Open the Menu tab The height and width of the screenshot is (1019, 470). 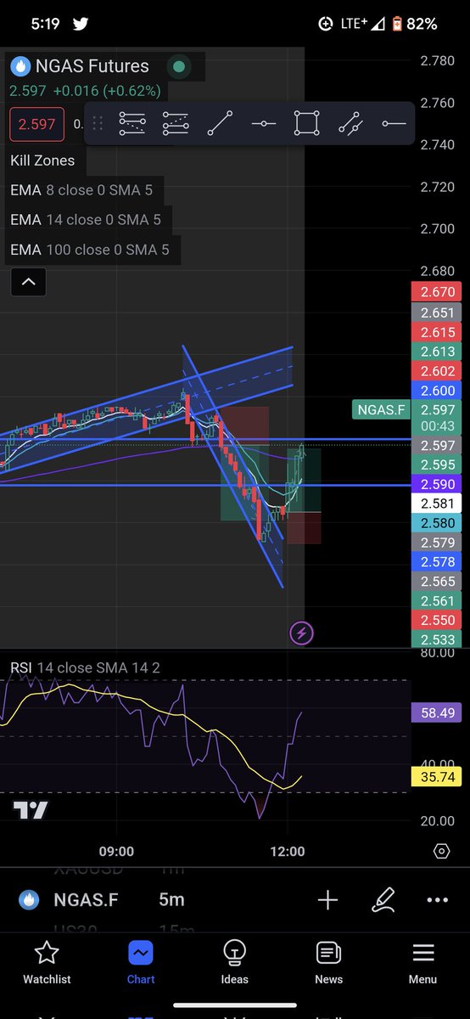[422, 960]
